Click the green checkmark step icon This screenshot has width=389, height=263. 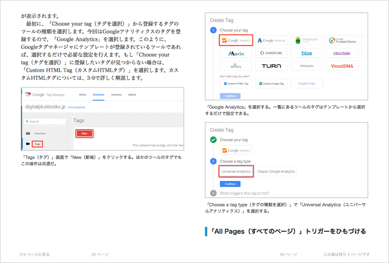click(213, 140)
